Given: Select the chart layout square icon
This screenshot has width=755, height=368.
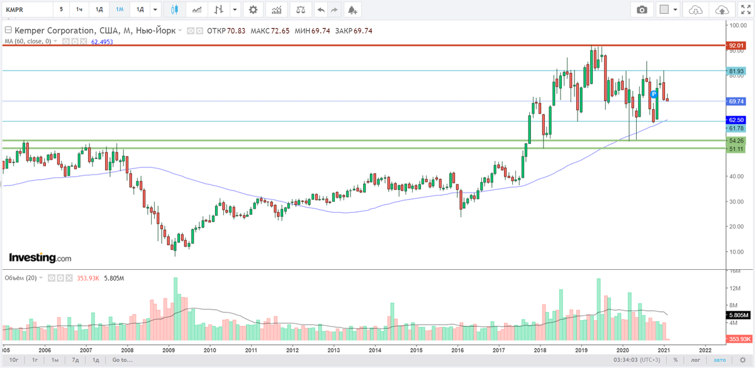Looking at the screenshot, I should coord(664,9).
